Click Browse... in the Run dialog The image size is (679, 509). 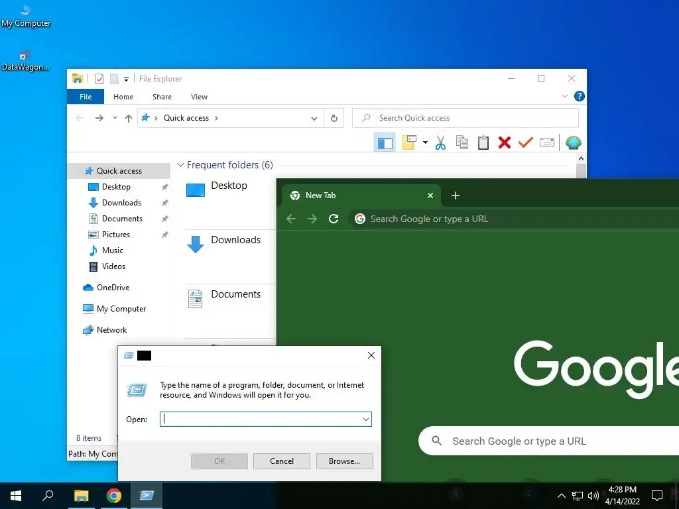tap(344, 461)
